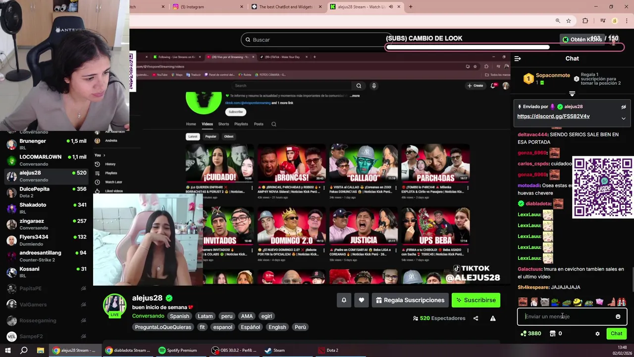Viewport: 634px width, 357px height.
Task: Click the YouTube Videos tab in stream
Action: [207, 124]
